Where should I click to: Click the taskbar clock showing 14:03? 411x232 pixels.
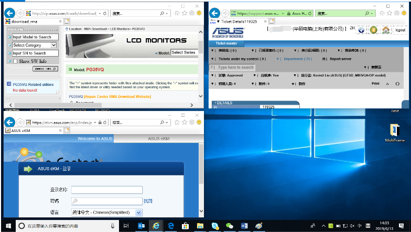[384, 226]
